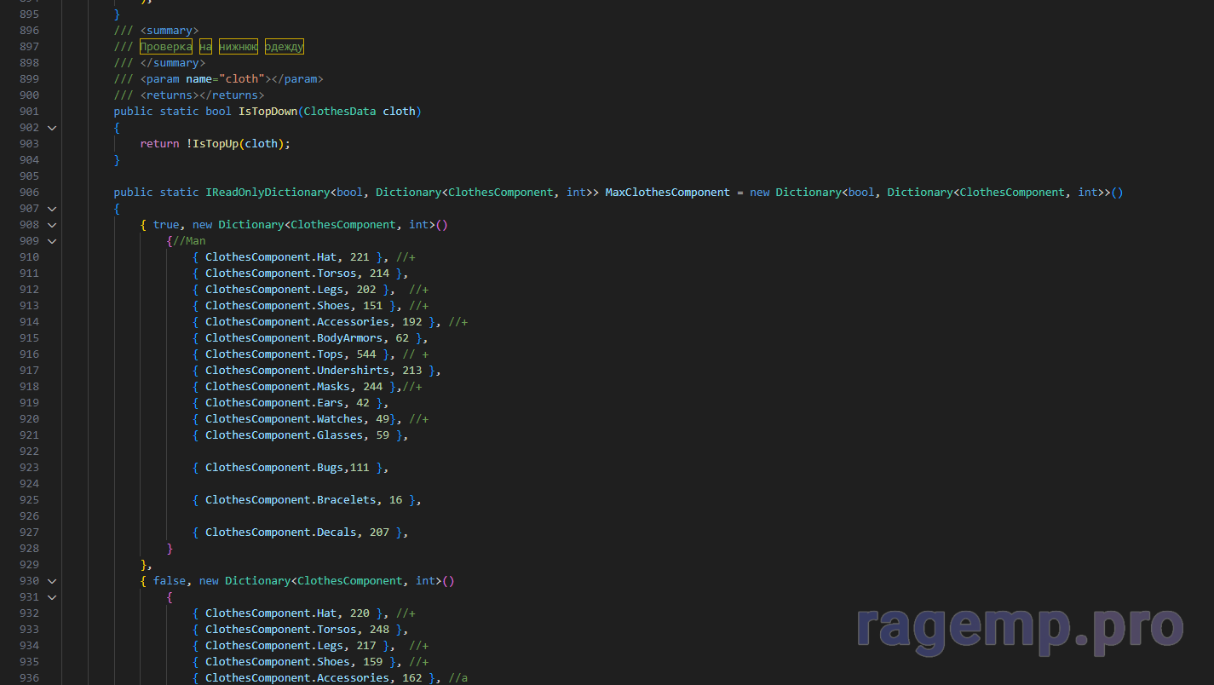
Task: Click the ClothesComponent.Bugs entry
Action: click(x=274, y=468)
